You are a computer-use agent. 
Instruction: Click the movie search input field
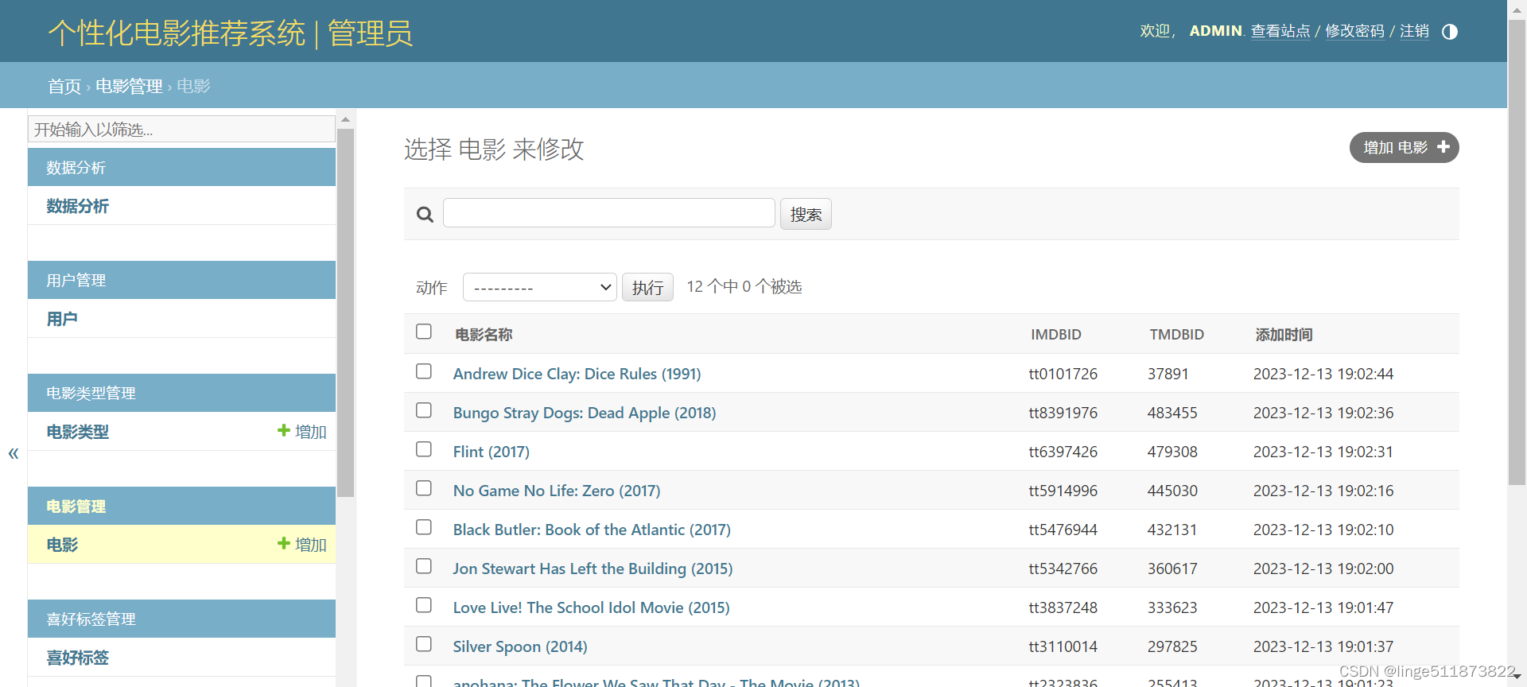608,213
